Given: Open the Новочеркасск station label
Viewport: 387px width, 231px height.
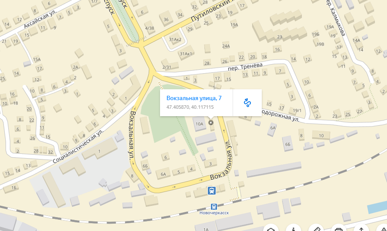Looking at the screenshot, I should pos(214,213).
